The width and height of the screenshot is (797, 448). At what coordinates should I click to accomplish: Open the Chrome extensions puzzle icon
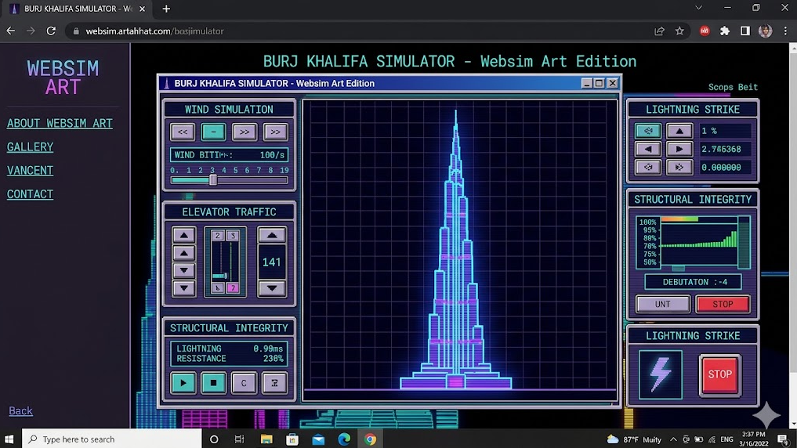click(x=725, y=31)
